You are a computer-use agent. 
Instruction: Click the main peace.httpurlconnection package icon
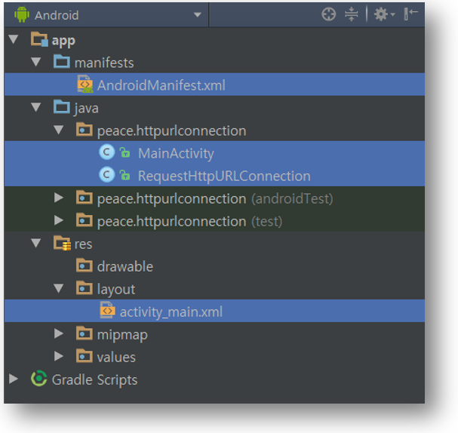coord(85,130)
